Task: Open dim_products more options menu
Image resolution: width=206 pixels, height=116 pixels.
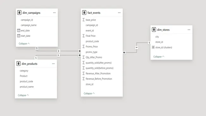Action: click(x=53, y=64)
